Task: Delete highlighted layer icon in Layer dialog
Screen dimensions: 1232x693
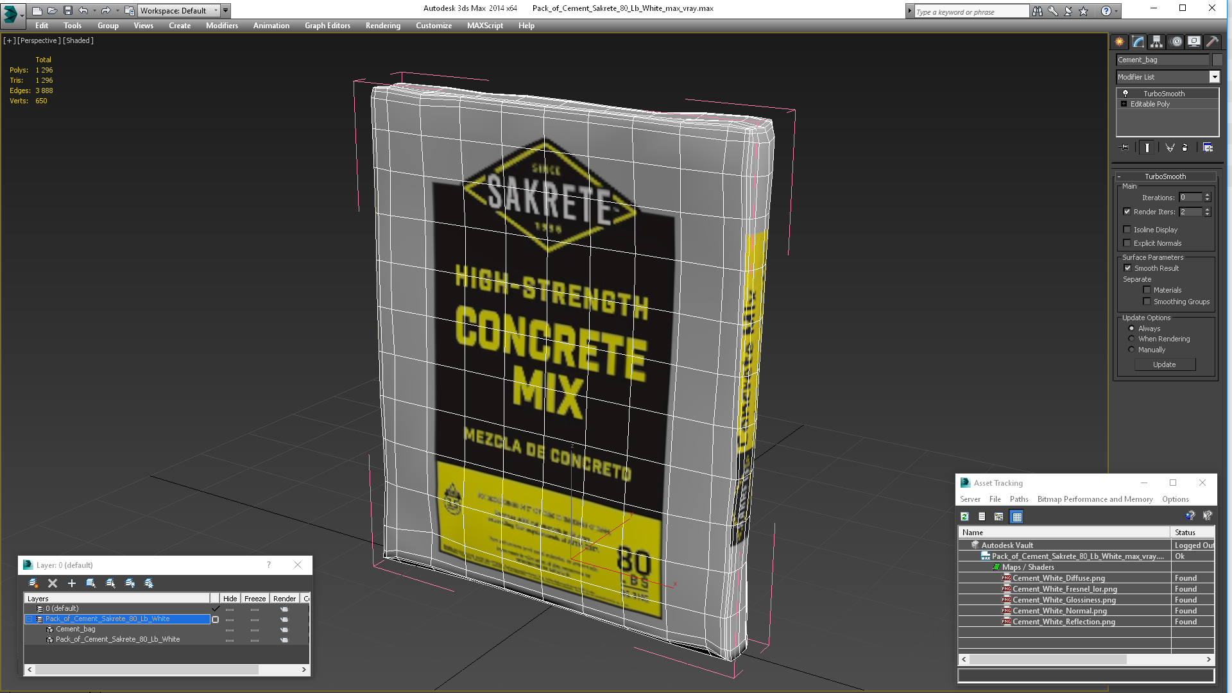Action: 53,583
